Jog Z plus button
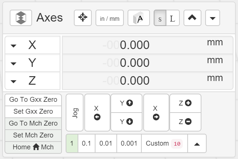This screenshot has width=238, height=159. click(x=185, y=103)
